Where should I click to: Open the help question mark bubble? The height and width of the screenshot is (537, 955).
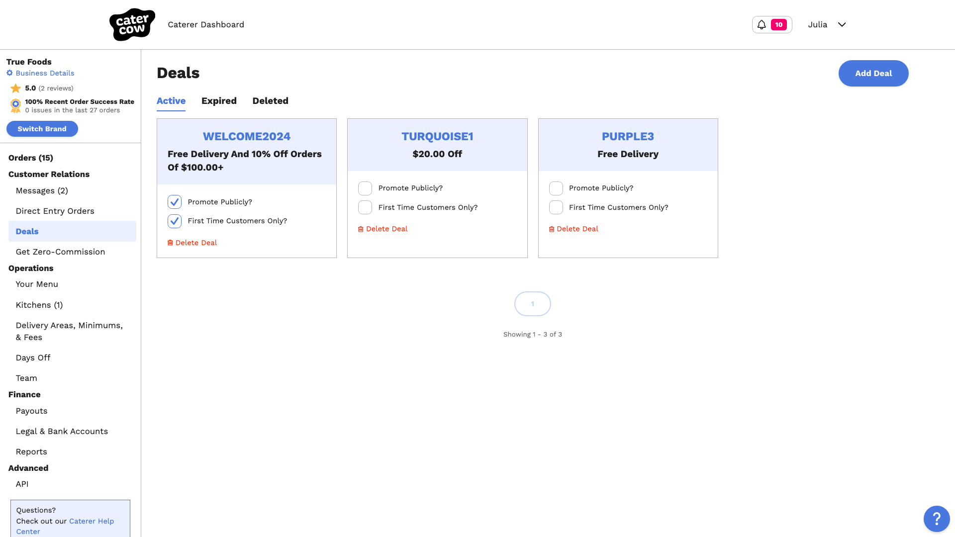click(x=937, y=519)
